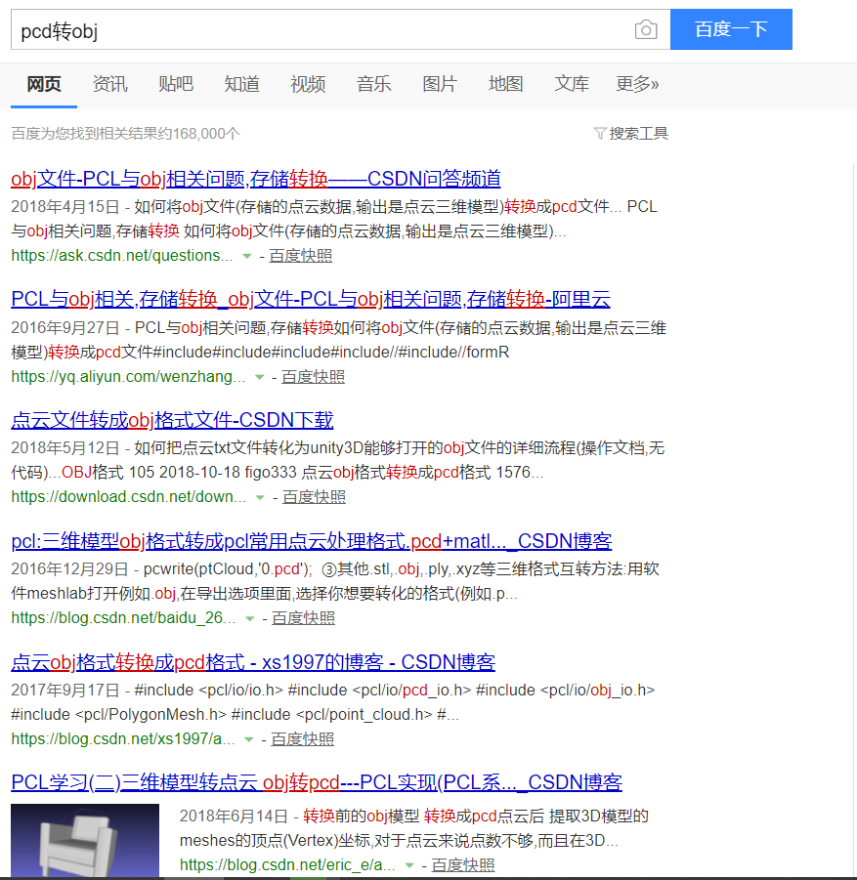
Task: Open 百度快照 for the blog.csdn.net/eric_e result
Action: [x=463, y=864]
